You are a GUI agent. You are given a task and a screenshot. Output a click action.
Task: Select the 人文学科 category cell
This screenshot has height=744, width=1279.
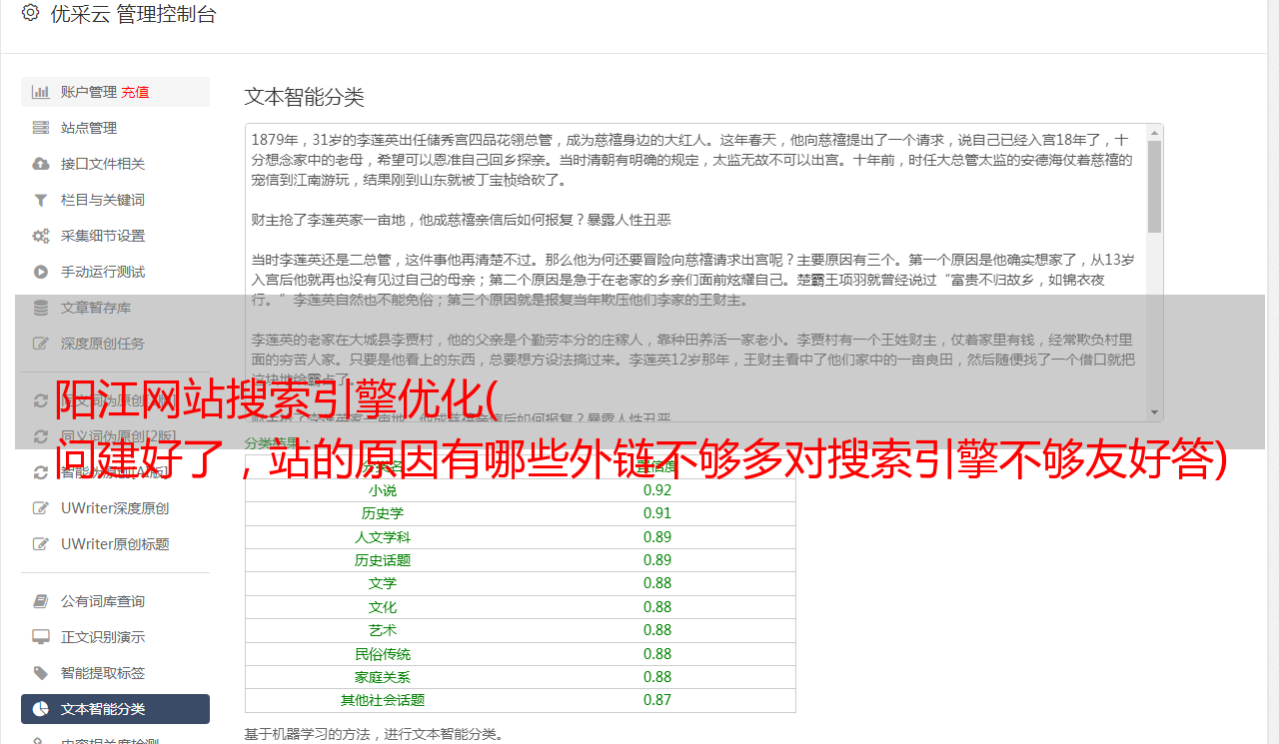tap(383, 537)
